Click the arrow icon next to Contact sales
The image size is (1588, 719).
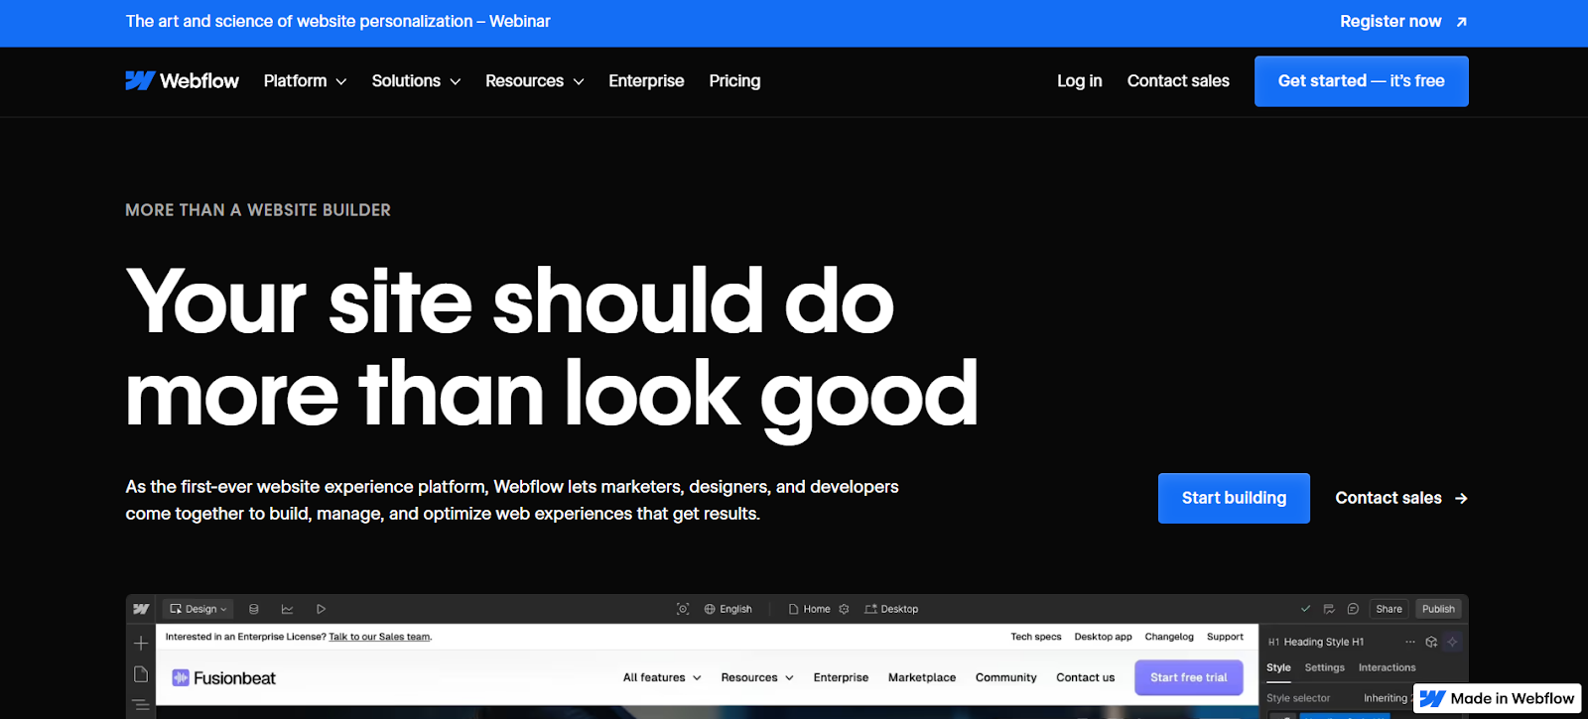1461,498
